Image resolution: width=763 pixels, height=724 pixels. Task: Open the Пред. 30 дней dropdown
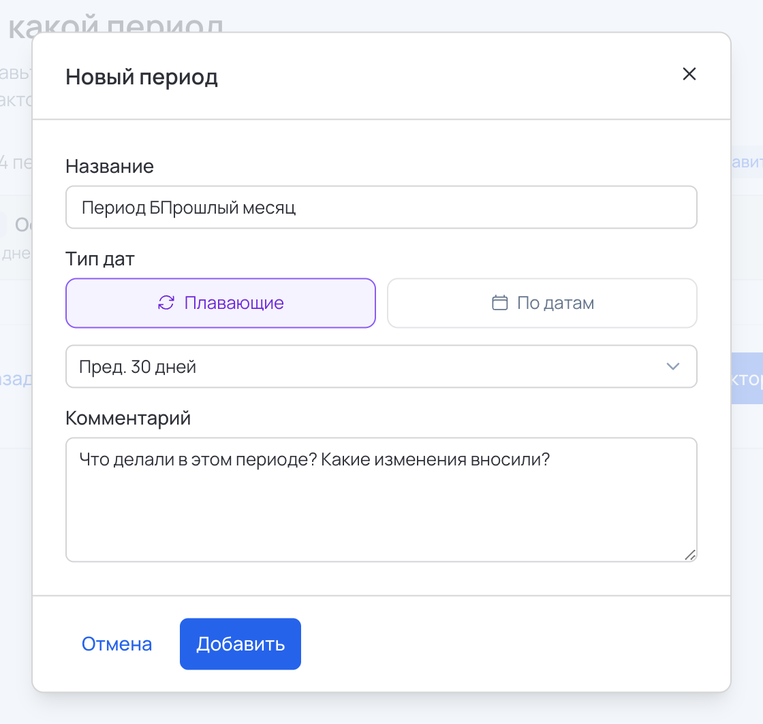coord(381,366)
